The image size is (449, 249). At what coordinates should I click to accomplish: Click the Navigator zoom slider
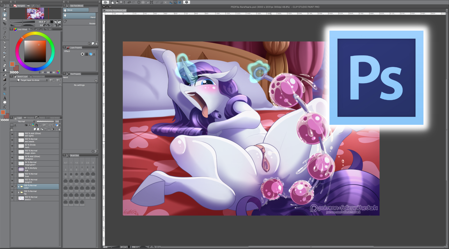point(23,22)
